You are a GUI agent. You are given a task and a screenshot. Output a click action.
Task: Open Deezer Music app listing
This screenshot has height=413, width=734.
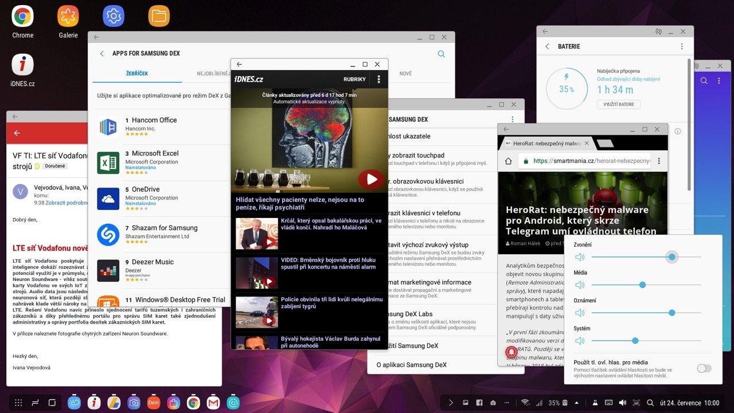coord(163,271)
